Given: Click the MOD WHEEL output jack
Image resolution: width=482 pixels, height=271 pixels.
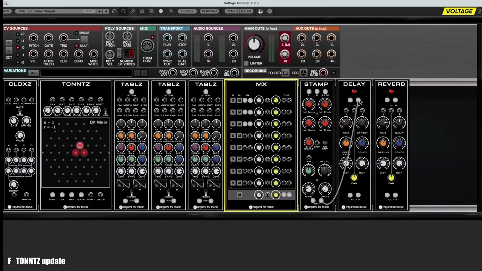Looking at the screenshot, I should (x=93, y=54).
